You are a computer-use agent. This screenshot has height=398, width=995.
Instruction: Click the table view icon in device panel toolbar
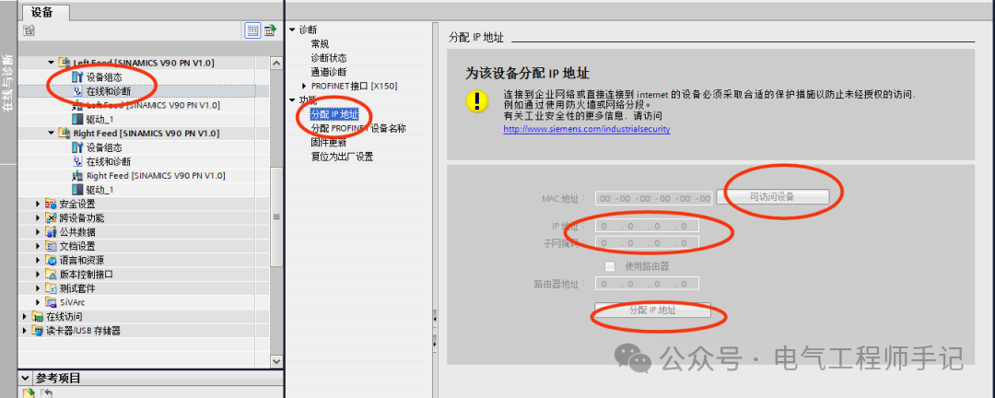coord(252,30)
